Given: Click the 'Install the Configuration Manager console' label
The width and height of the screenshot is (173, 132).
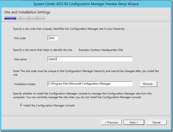Looking at the screenshot, I should click(x=49, y=105).
